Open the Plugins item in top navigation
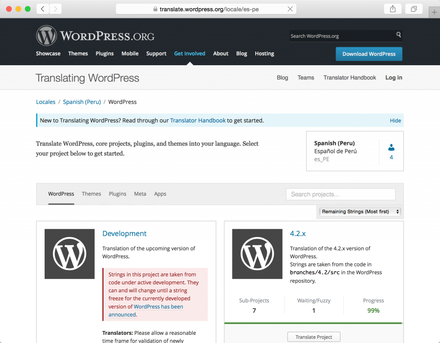The image size is (440, 343). tap(105, 53)
